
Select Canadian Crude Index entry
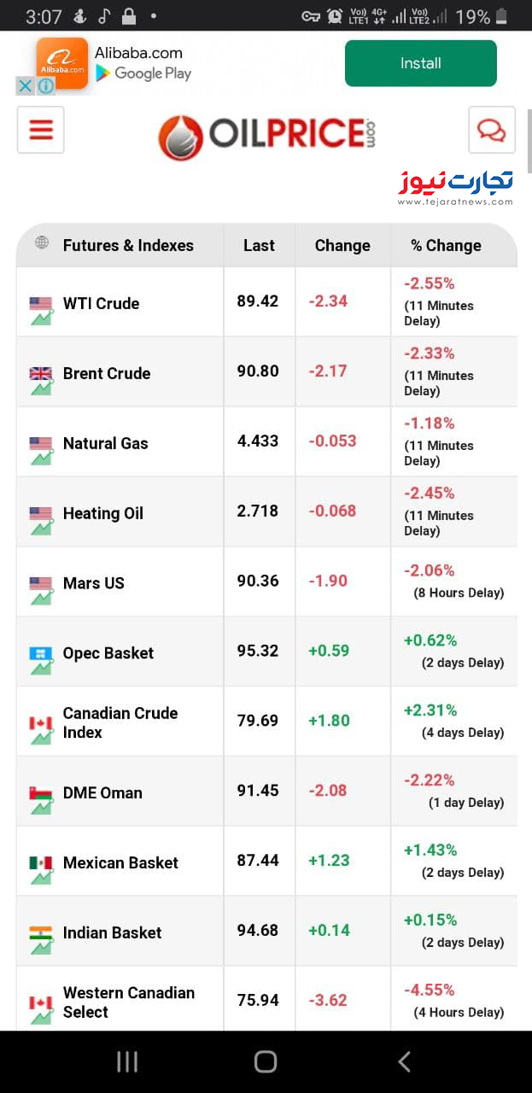click(120, 722)
